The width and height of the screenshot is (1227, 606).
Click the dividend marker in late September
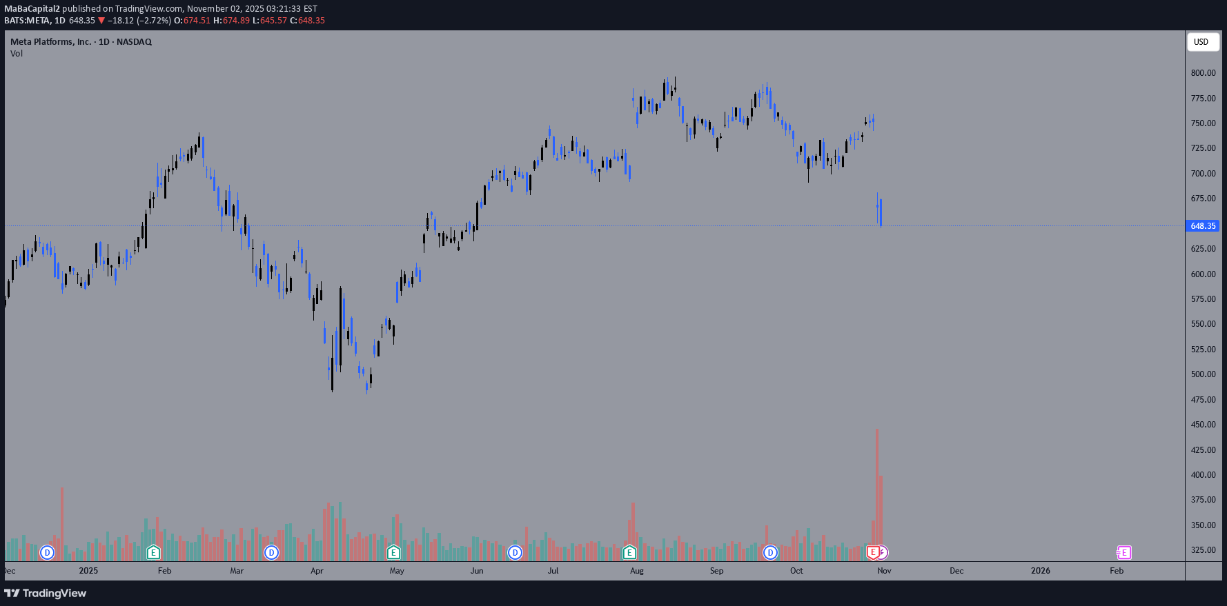(770, 552)
